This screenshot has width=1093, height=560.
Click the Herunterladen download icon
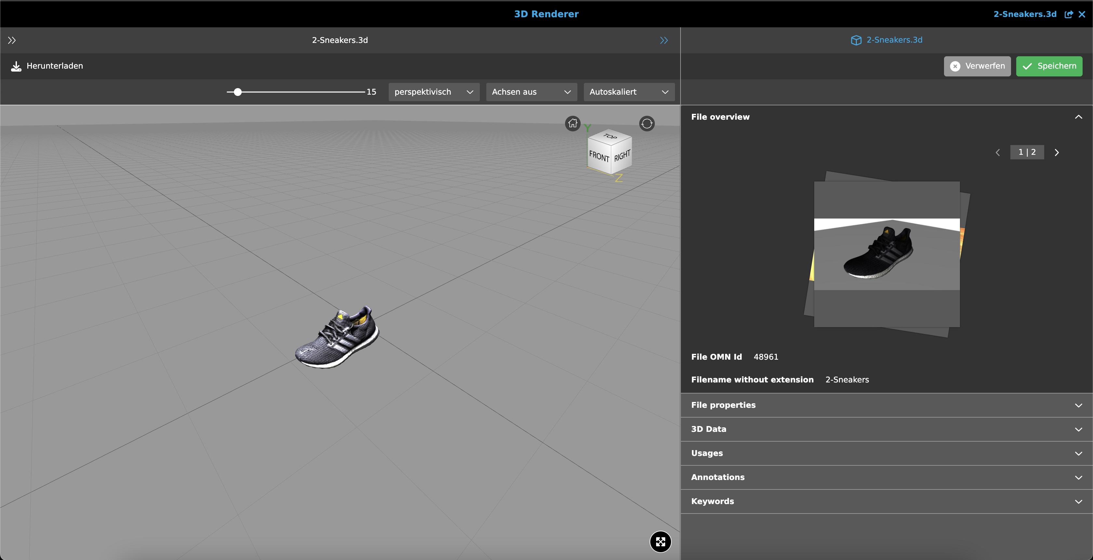coord(16,66)
